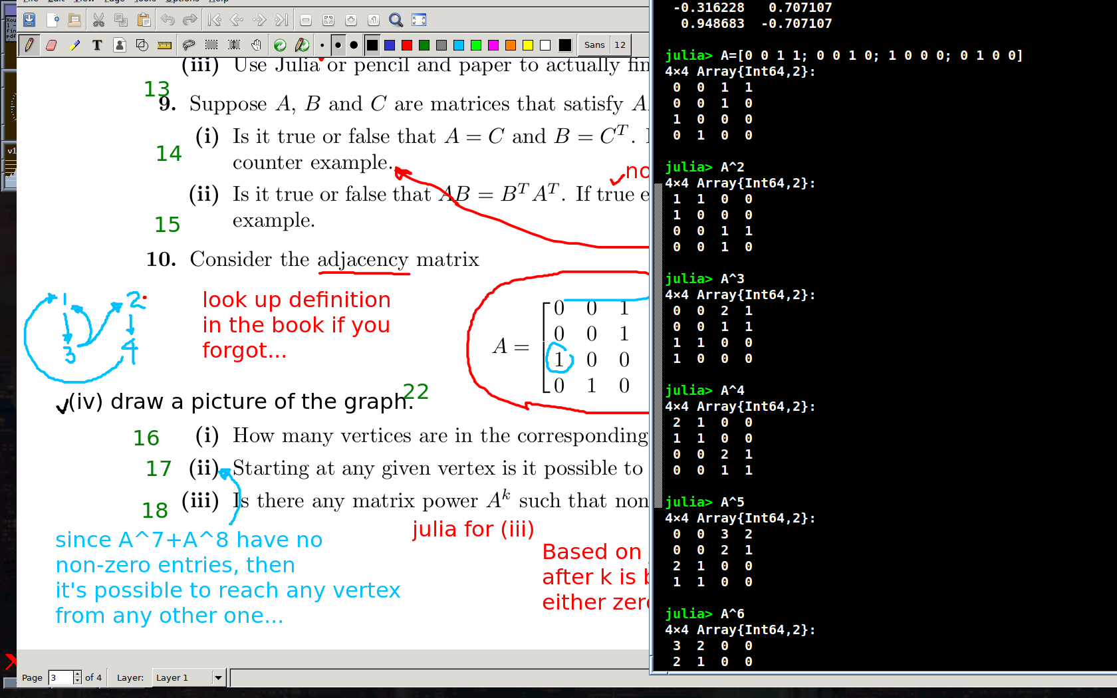This screenshot has width=1117, height=698.
Task: Click the Save document icon
Action: [x=29, y=20]
